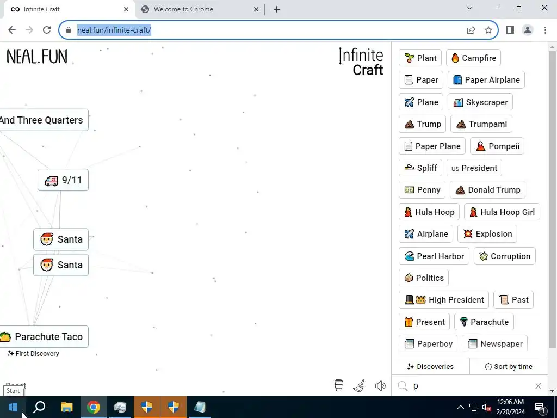The height and width of the screenshot is (418, 557).
Task: Open the Chrome profile menu
Action: [x=528, y=30]
